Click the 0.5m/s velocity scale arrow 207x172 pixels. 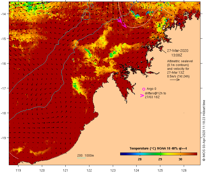175,80
